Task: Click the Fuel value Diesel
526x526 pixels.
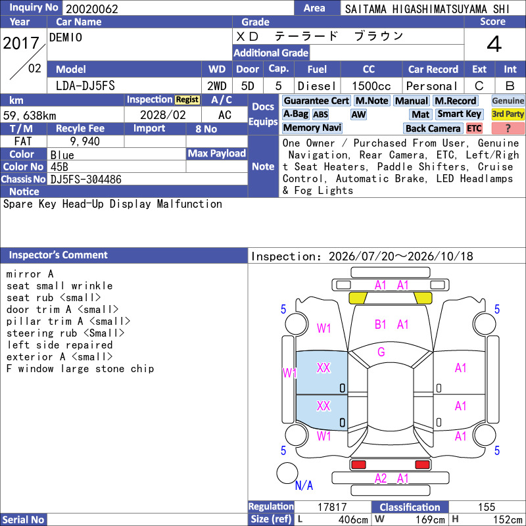Action: click(x=317, y=86)
